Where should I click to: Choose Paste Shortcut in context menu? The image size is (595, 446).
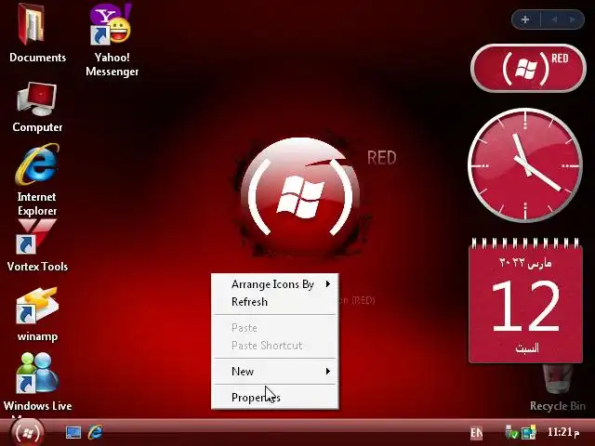pyautogui.click(x=275, y=346)
